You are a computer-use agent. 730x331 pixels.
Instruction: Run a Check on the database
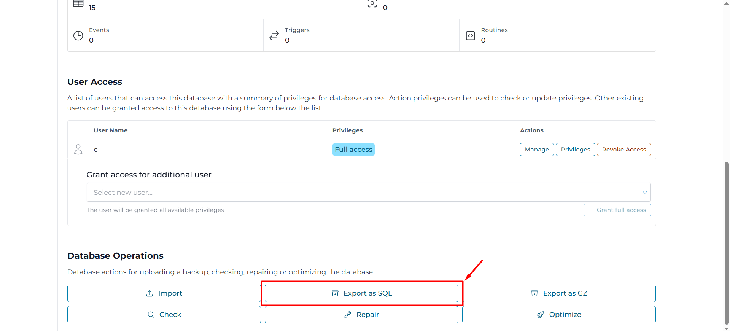[x=164, y=315]
